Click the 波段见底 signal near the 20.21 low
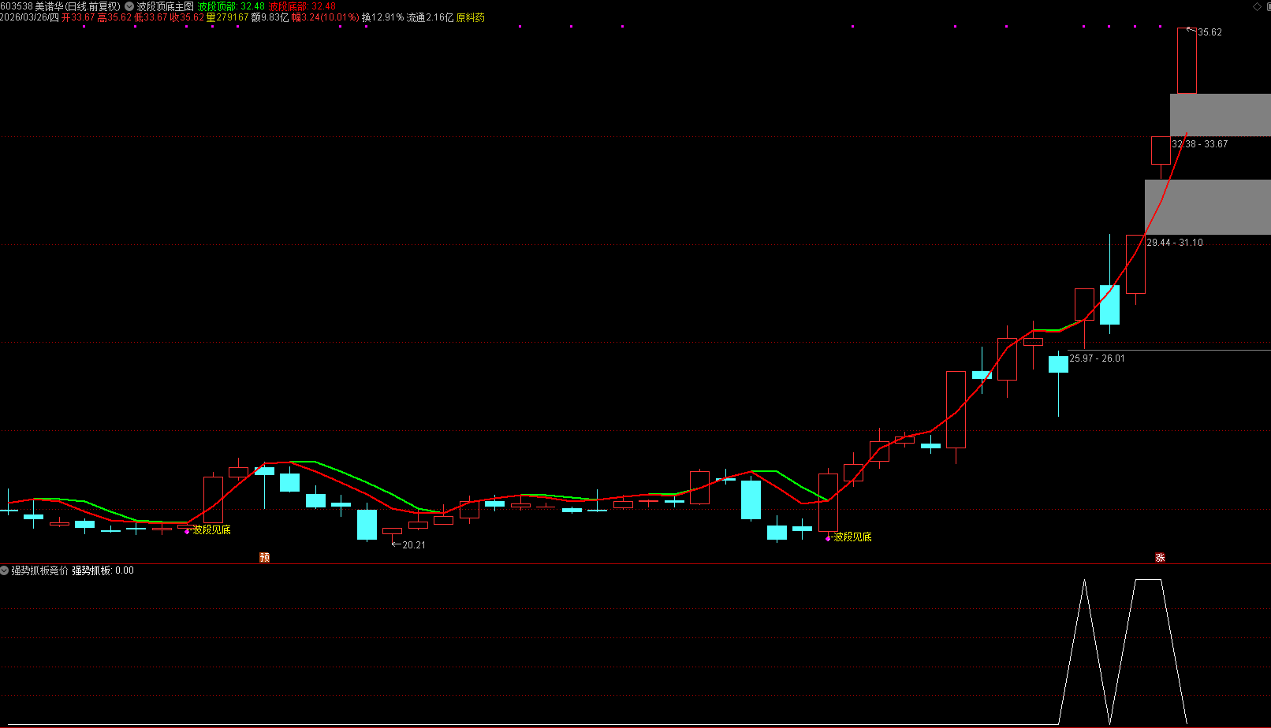1271x728 pixels. click(x=212, y=529)
